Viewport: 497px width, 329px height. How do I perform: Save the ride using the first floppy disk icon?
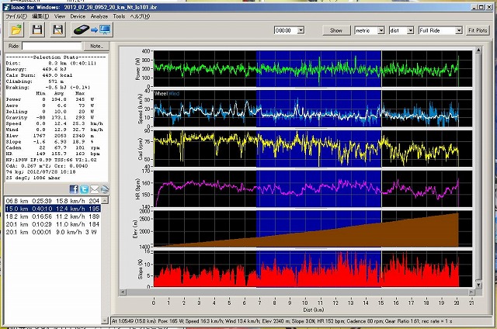(x=37, y=29)
